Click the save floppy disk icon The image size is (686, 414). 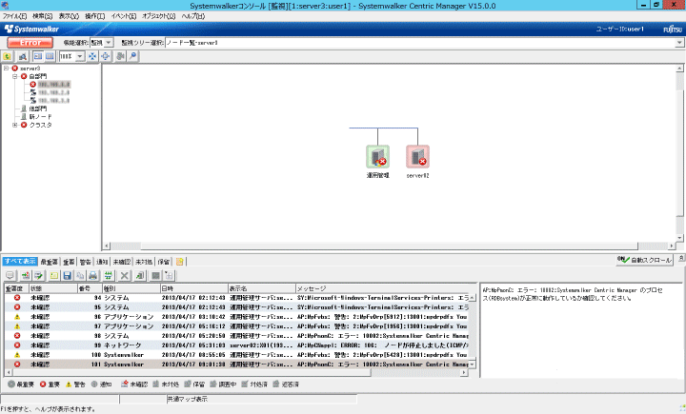tap(67, 275)
